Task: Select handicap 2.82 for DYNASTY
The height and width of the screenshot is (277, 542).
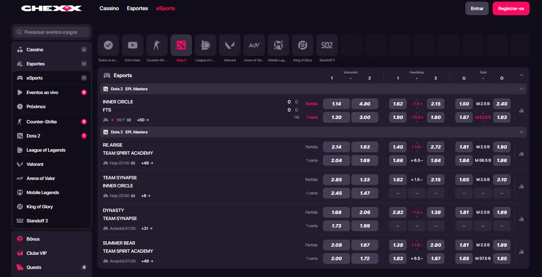Action: 398,212
